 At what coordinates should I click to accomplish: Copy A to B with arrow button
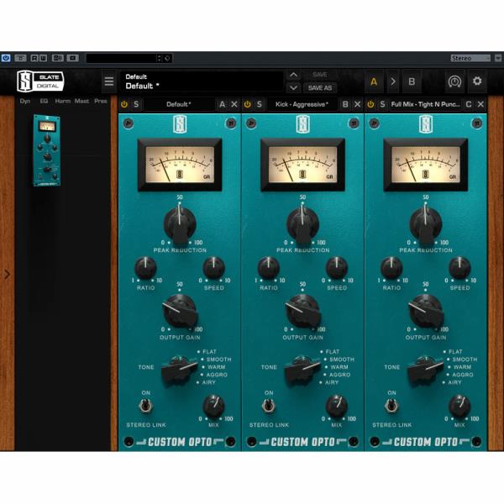[x=393, y=81]
